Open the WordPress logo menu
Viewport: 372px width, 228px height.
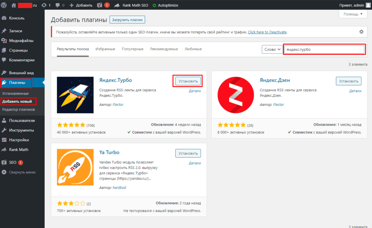pyautogui.click(x=4, y=5)
